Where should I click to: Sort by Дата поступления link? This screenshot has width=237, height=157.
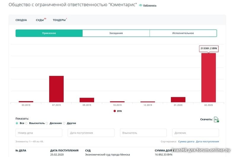tap(207, 142)
